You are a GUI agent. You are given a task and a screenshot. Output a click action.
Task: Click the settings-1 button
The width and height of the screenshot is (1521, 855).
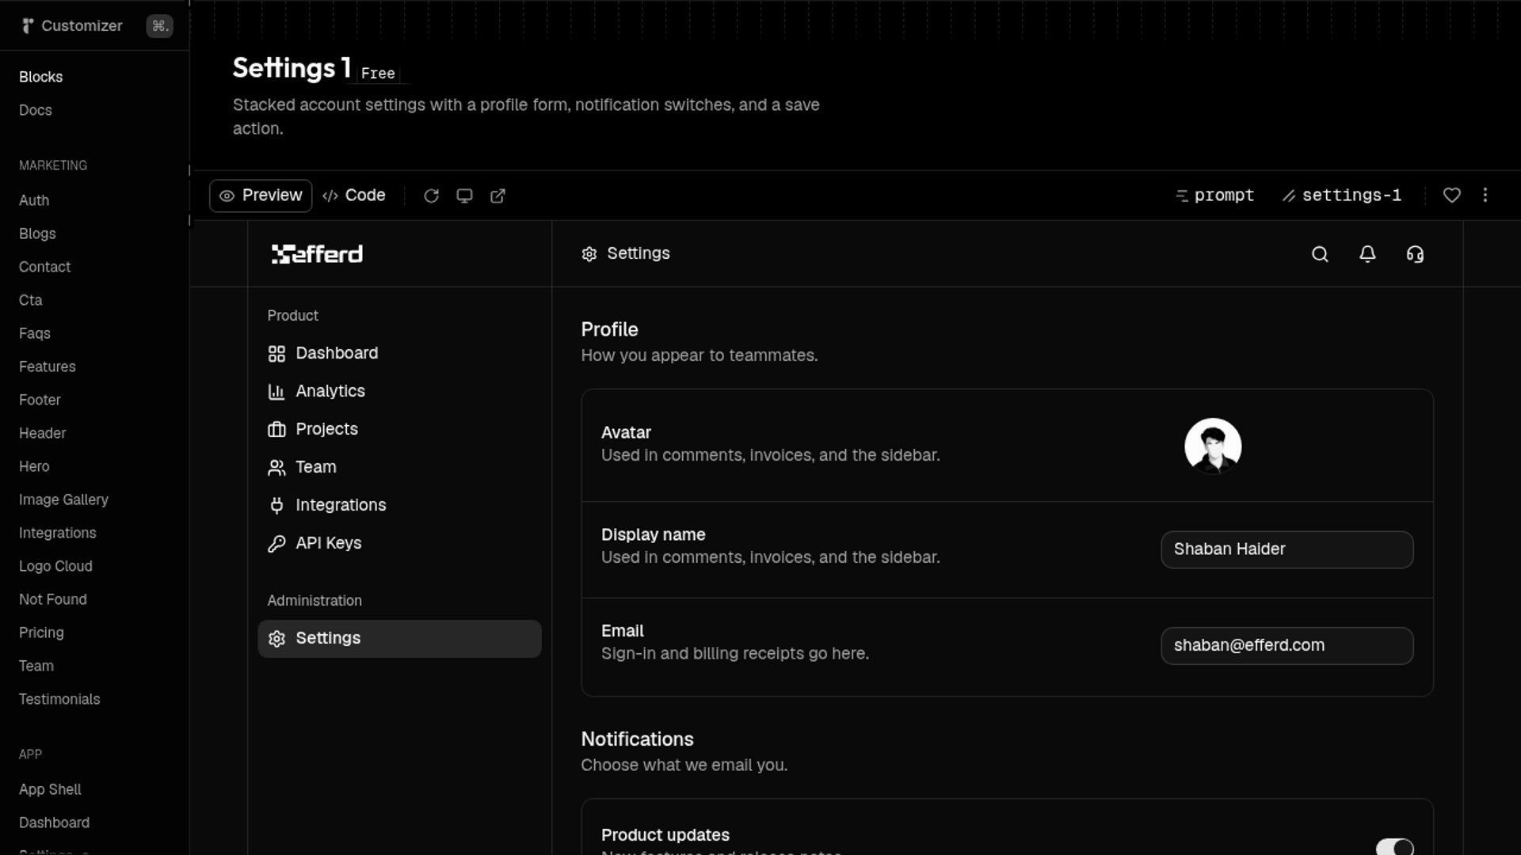click(1342, 196)
